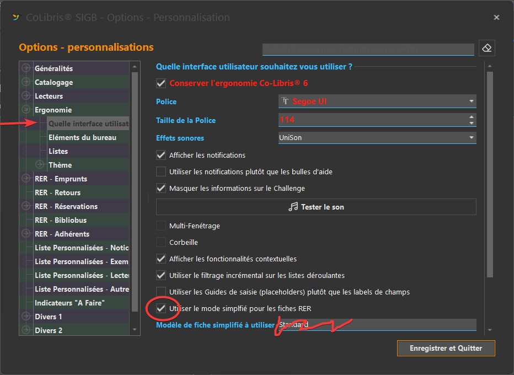Click the parameter search input field
The width and height of the screenshot is (514, 375).
coord(368,49)
